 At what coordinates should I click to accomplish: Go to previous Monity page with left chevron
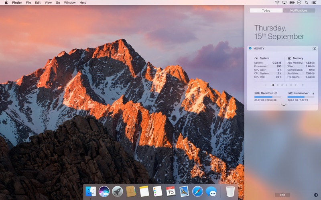[x=265, y=85]
